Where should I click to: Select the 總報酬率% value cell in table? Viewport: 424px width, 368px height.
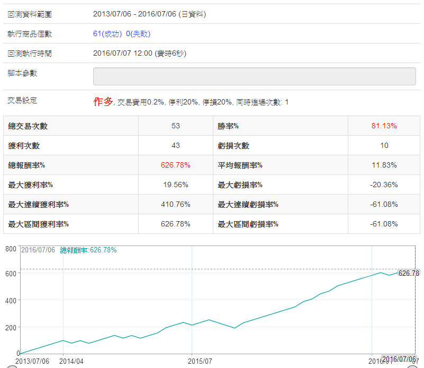coord(175,165)
